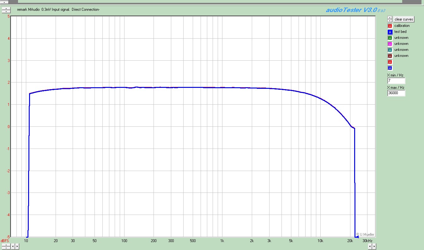The height and width of the screenshot is (250, 424).
Task: Click down arrow left of remark text
Action: coord(6,11)
